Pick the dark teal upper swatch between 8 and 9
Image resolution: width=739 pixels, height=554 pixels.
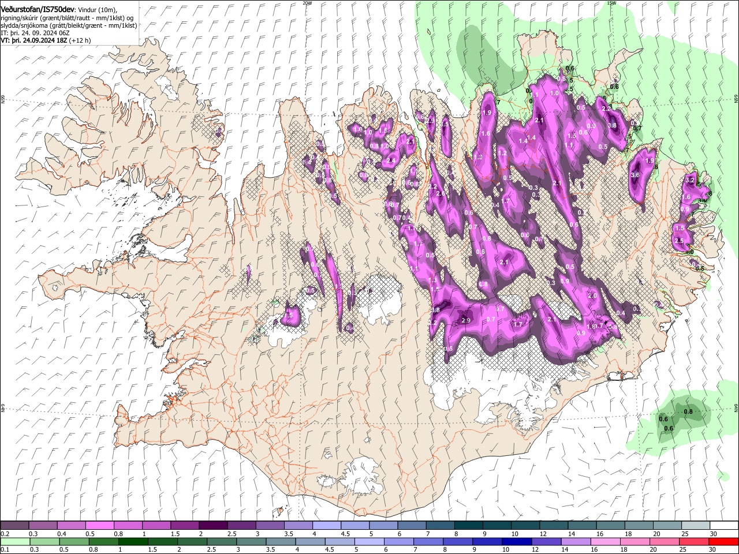coord(468,526)
